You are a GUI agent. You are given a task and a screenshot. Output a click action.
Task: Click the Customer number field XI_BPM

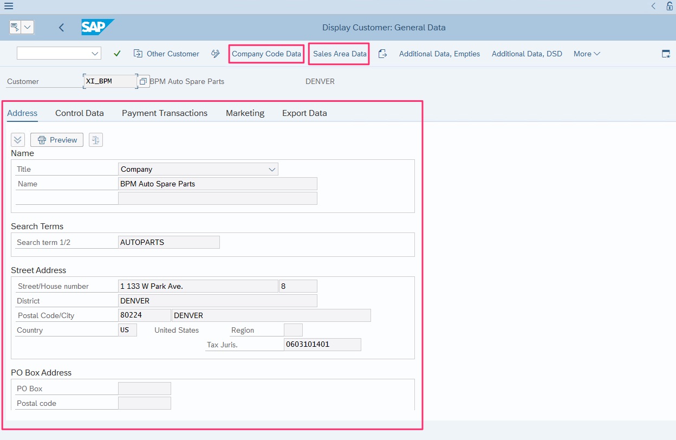tap(110, 81)
